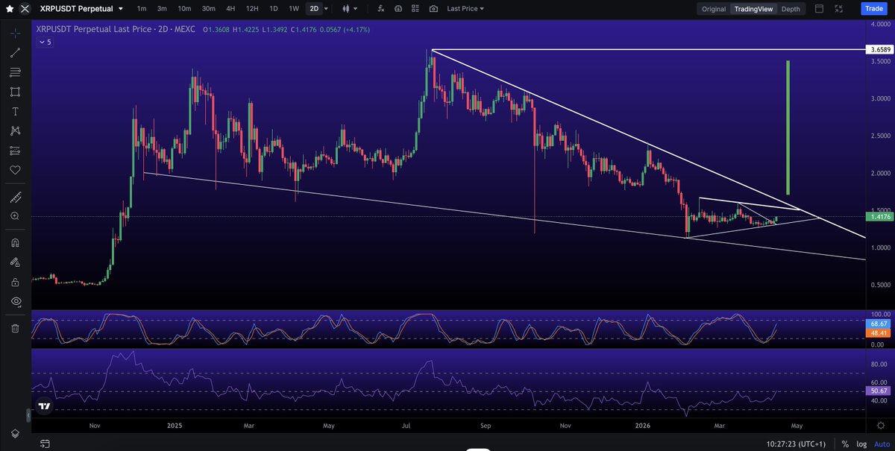Toggle lock all drawings padlock
The width and height of the screenshot is (895, 451).
click(x=15, y=282)
